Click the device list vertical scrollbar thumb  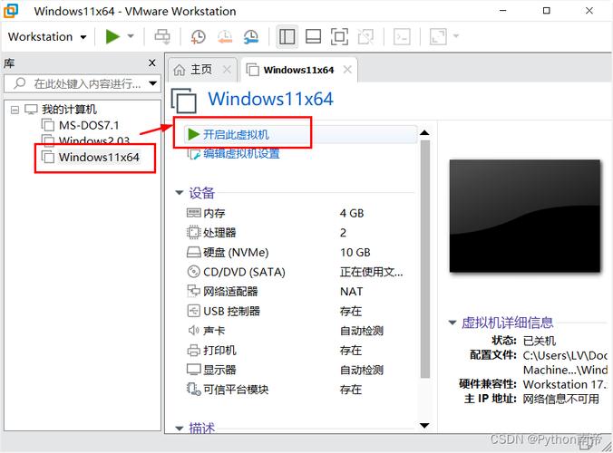425,259
